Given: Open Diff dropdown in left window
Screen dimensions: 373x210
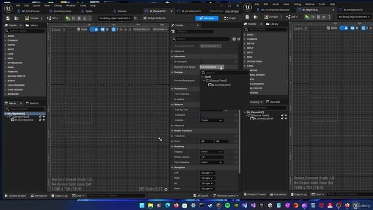Looking at the screenshot, I should point(52,18).
